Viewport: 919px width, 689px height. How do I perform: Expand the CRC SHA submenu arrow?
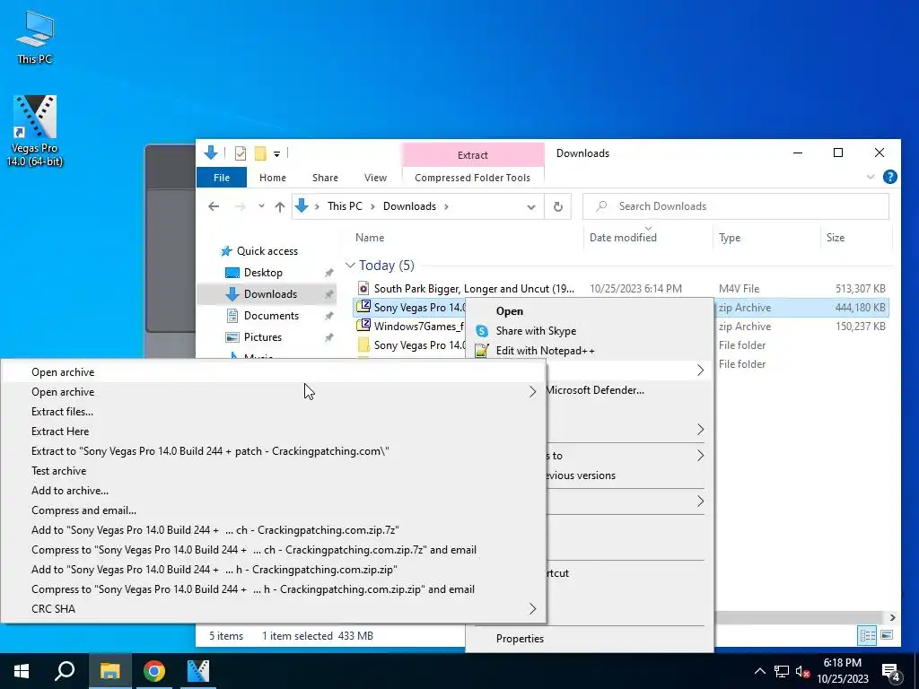pos(532,609)
